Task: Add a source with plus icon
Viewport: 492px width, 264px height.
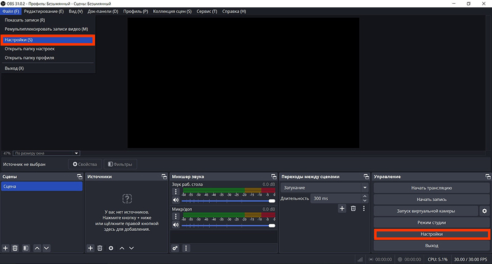Action: pyautogui.click(x=90, y=248)
